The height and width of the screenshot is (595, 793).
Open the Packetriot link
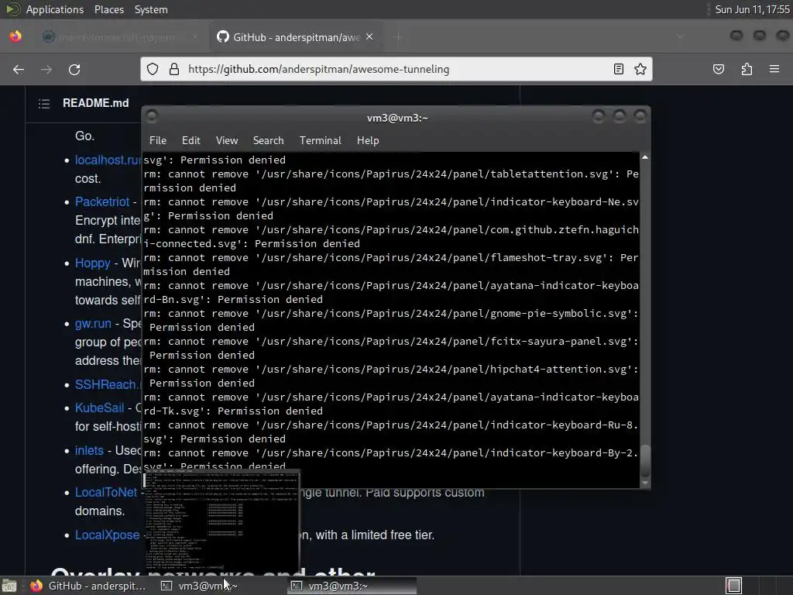click(102, 202)
